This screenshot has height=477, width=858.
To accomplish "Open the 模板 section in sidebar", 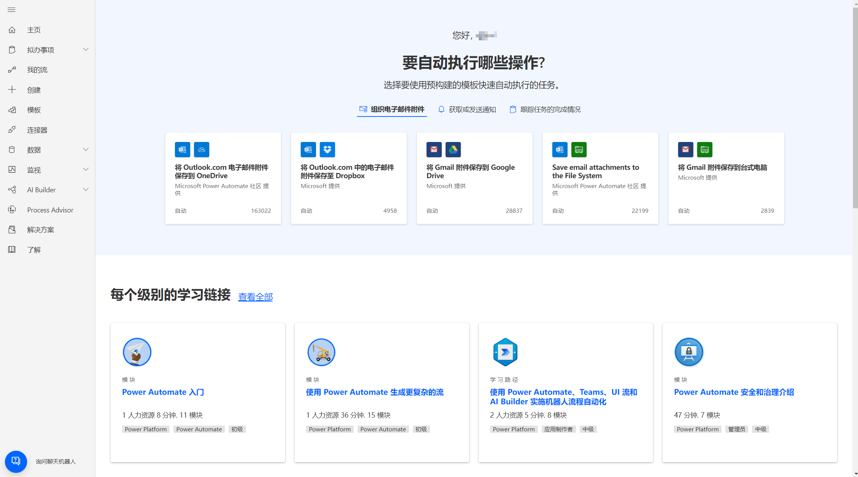I will (x=34, y=110).
